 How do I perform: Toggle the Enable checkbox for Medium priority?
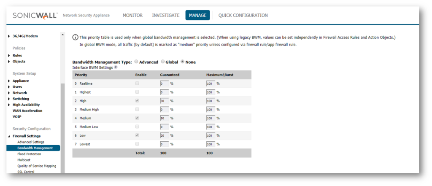coord(137,118)
